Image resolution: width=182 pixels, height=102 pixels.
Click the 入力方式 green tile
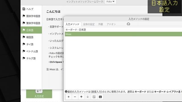pos(39,94)
